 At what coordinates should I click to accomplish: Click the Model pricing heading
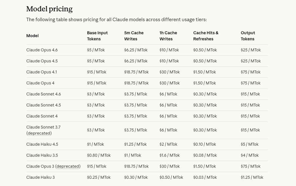49,9
